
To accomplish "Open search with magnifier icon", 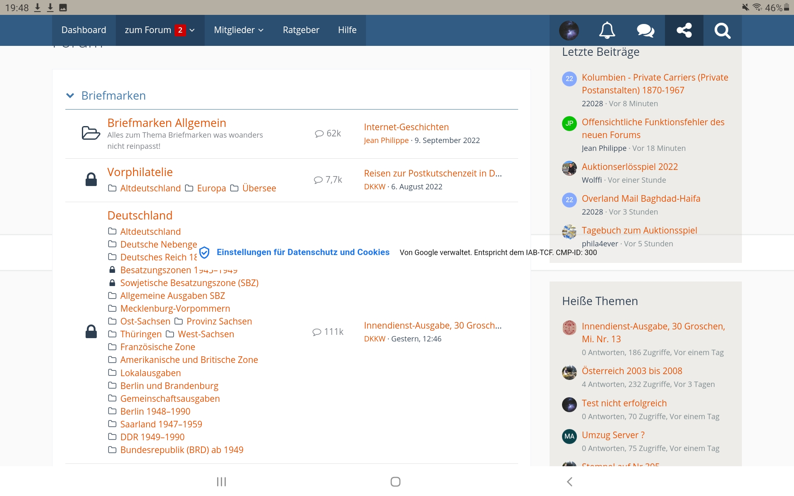I will [x=722, y=30].
